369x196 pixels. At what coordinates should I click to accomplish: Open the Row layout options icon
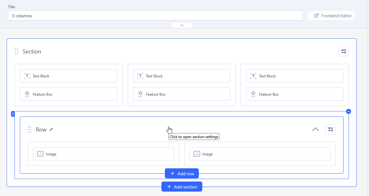point(330,129)
